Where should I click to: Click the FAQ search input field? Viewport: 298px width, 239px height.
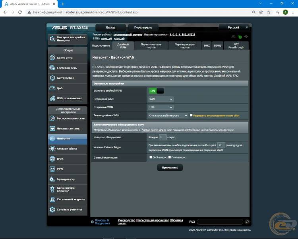click(220, 221)
